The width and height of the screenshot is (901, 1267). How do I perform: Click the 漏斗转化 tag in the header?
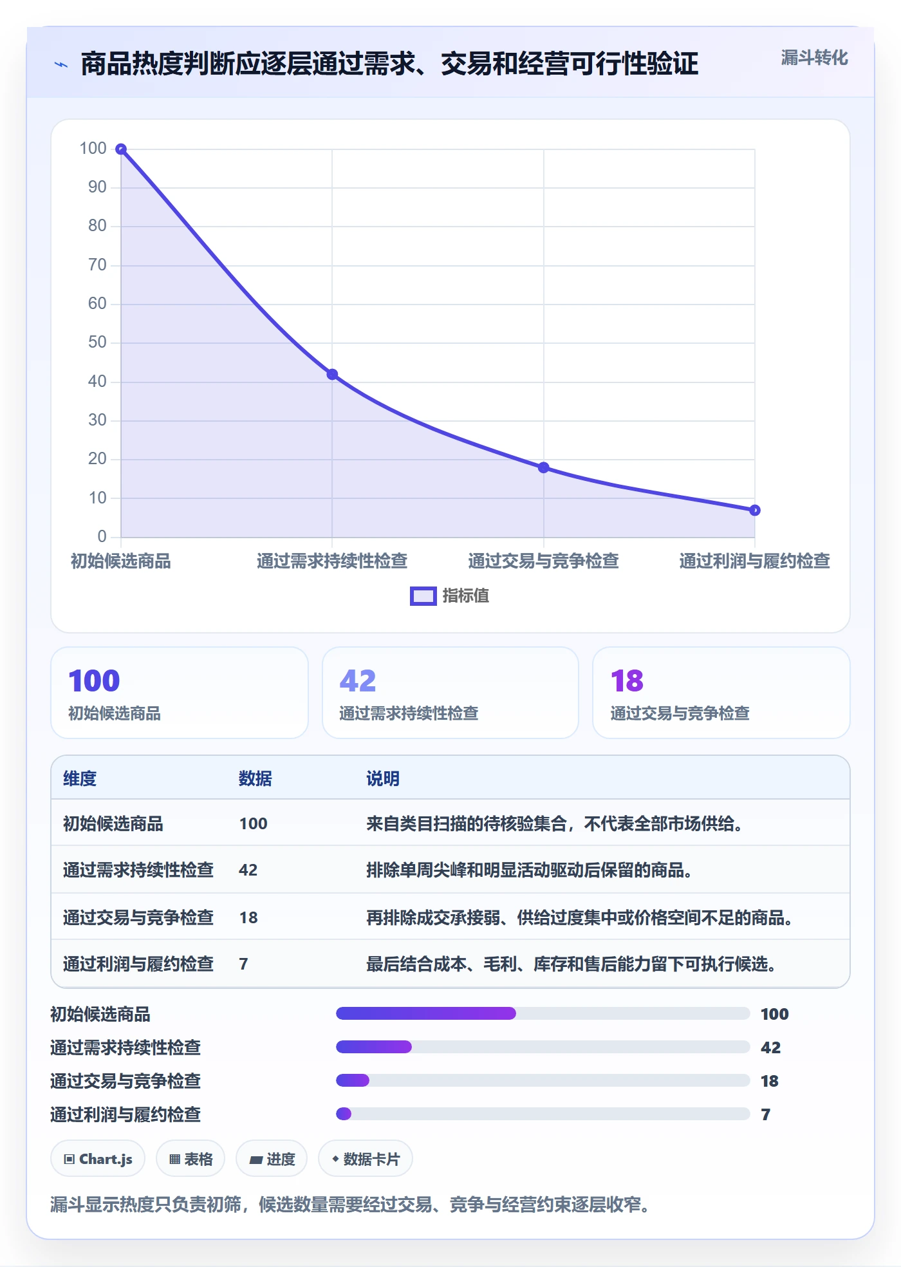click(x=814, y=58)
